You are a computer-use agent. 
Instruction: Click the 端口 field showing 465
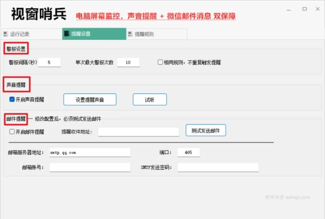click(189, 152)
